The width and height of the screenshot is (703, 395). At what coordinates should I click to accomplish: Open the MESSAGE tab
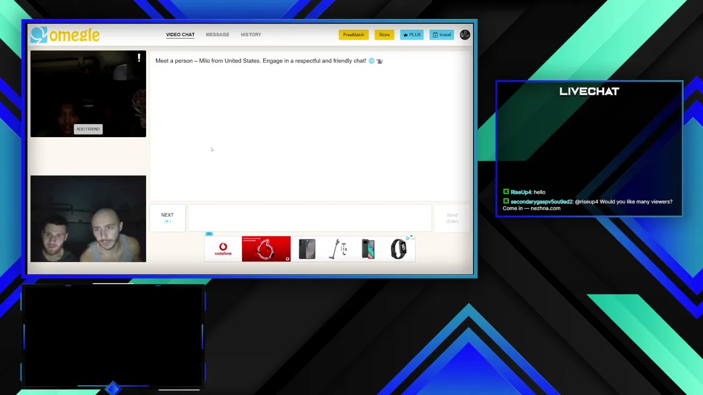click(217, 35)
